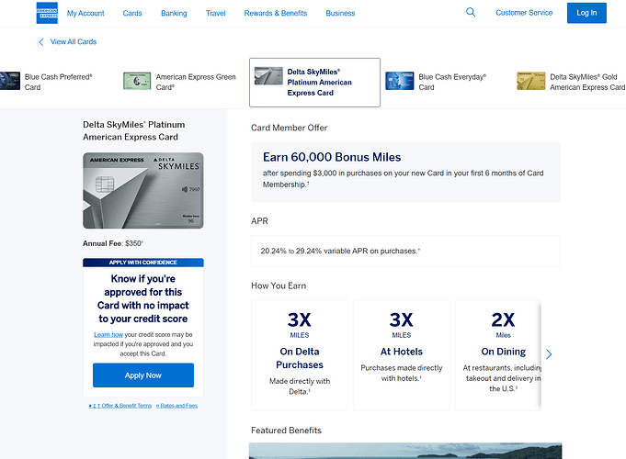The width and height of the screenshot is (626, 459).
Task: Open the Customer Service link
Action: point(524,13)
